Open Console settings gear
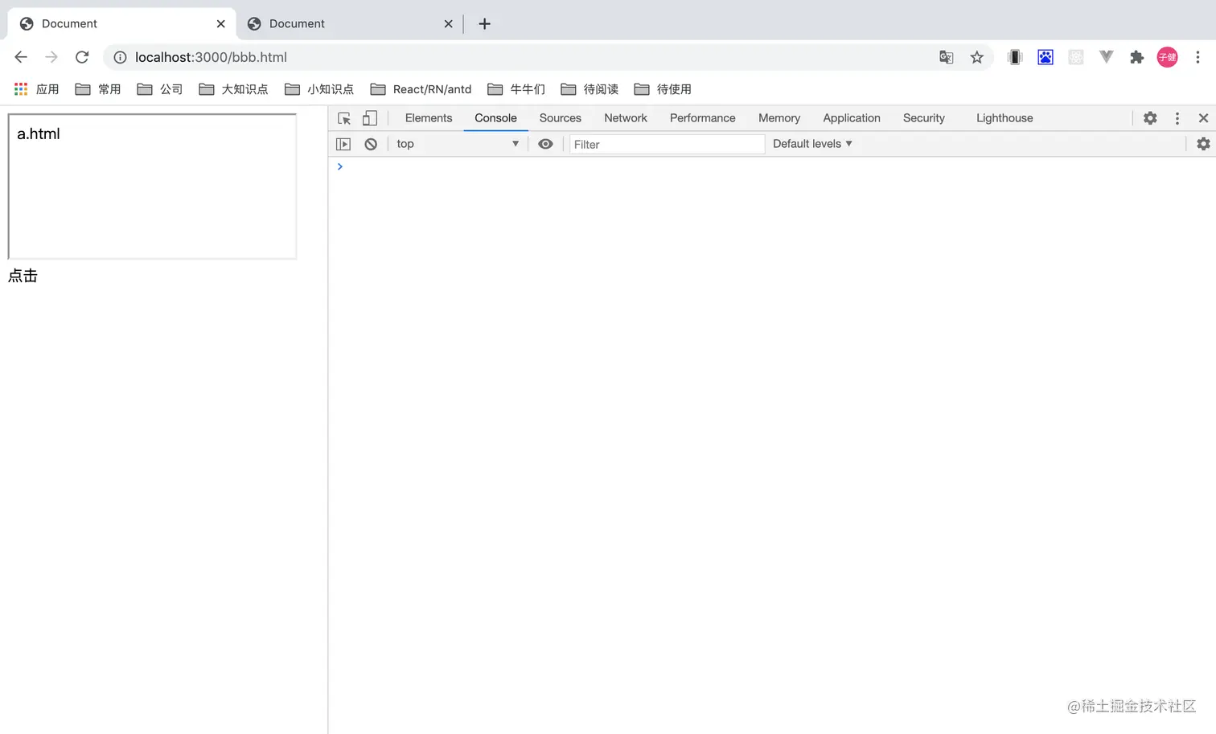 click(x=1203, y=144)
